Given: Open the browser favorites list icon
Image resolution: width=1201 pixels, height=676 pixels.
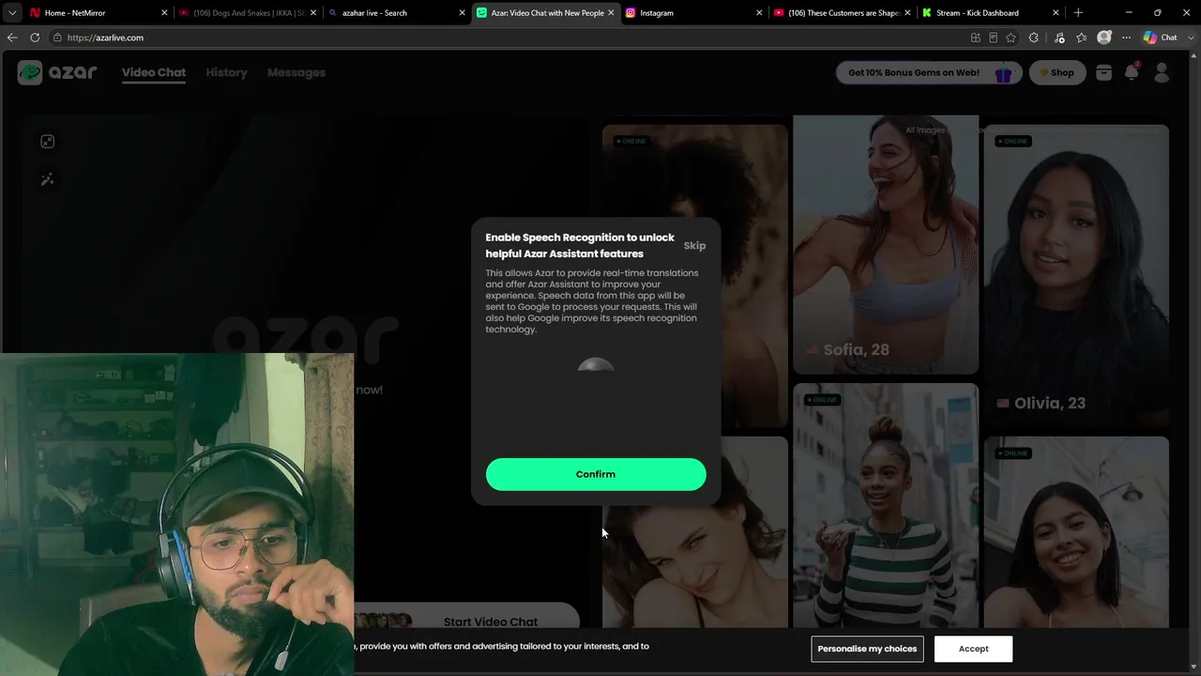Looking at the screenshot, I should (x=1082, y=38).
